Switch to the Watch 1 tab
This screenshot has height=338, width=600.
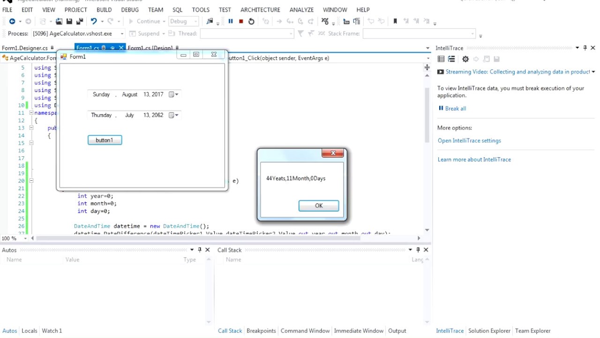tap(52, 330)
